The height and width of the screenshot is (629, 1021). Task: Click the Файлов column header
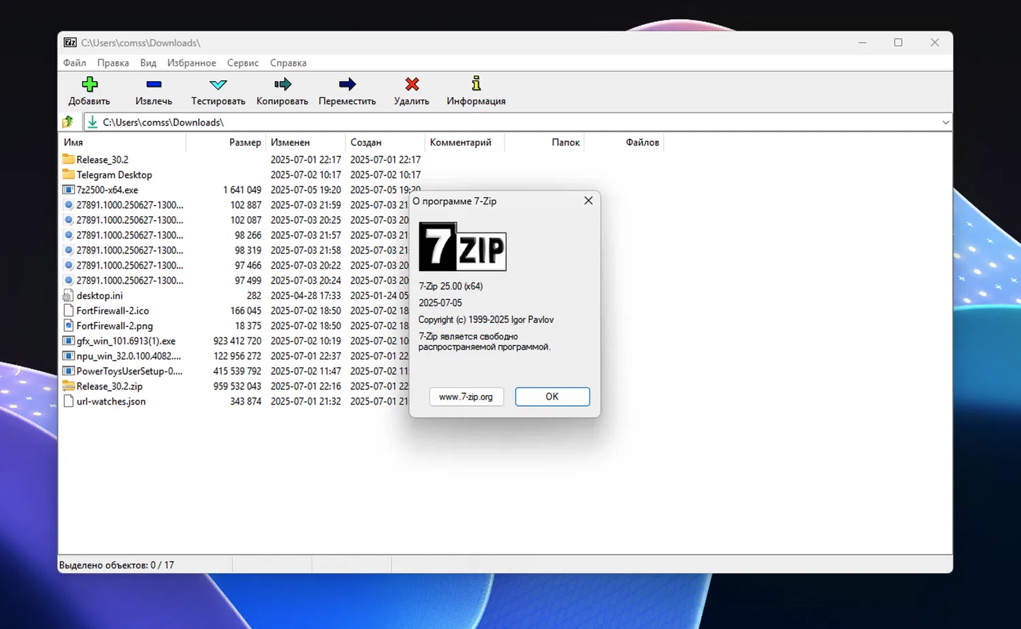click(624, 142)
